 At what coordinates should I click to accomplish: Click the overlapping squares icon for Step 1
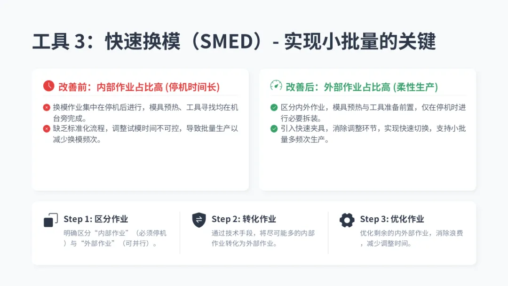click(x=50, y=220)
